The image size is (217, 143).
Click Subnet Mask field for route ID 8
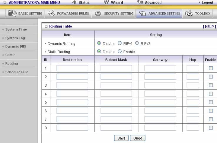(116, 128)
